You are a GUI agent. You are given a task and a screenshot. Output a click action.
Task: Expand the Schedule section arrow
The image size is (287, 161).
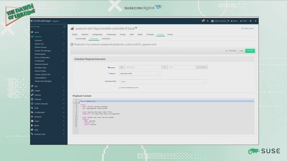(64, 117)
